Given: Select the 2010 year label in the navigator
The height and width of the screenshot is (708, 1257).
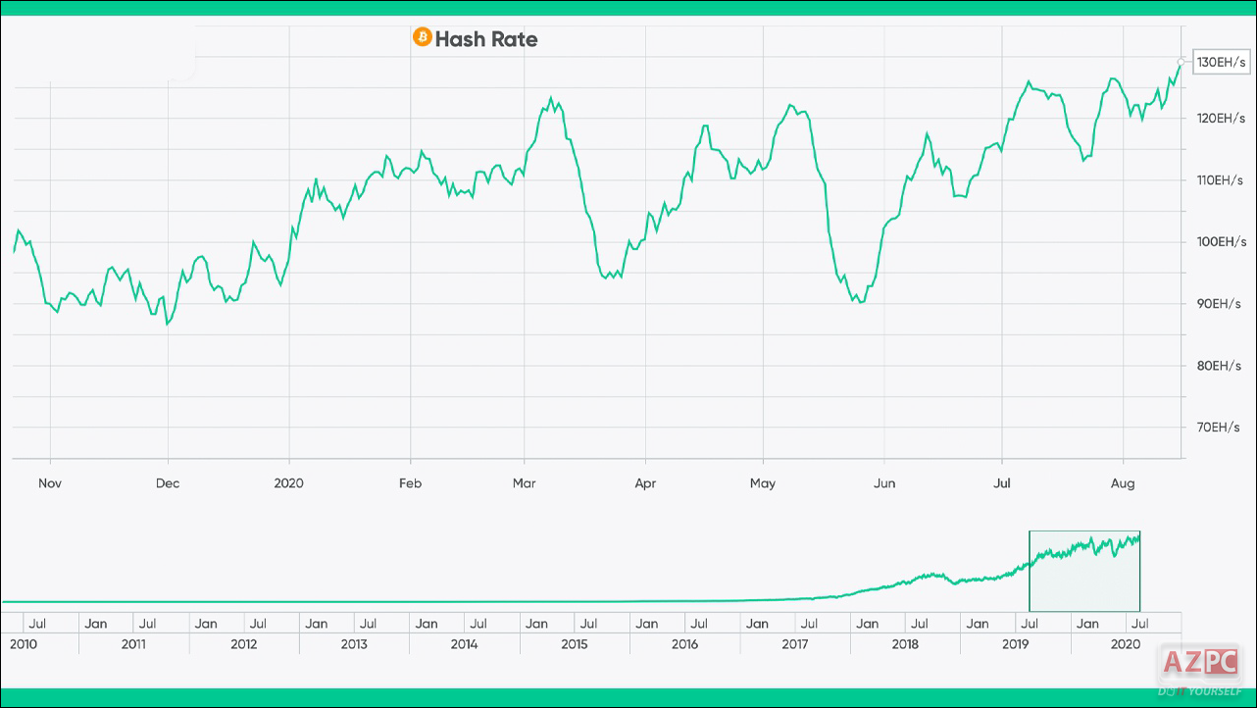Looking at the screenshot, I should coord(23,644).
